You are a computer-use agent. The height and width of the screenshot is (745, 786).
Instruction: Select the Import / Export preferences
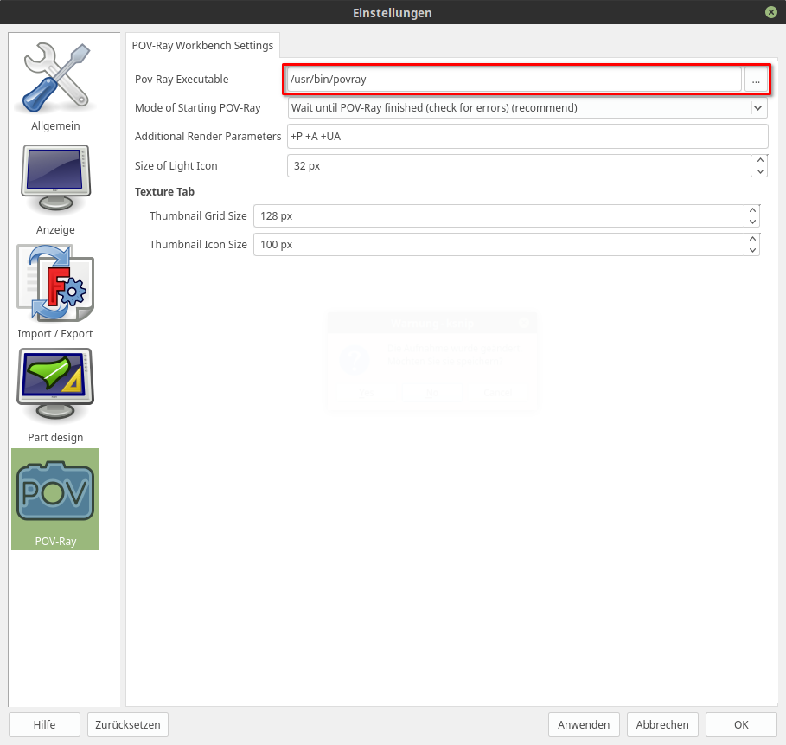55,292
